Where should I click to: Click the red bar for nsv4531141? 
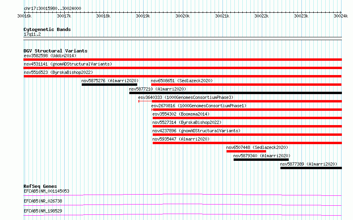182,68
